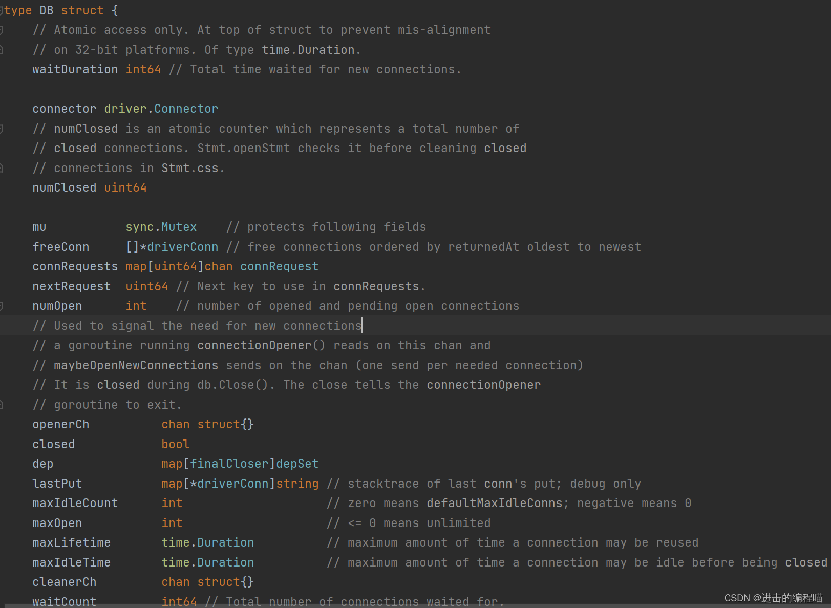The width and height of the screenshot is (831, 608).
Task: Click the 'maxIdleTime' field name
Action: [x=72, y=562]
